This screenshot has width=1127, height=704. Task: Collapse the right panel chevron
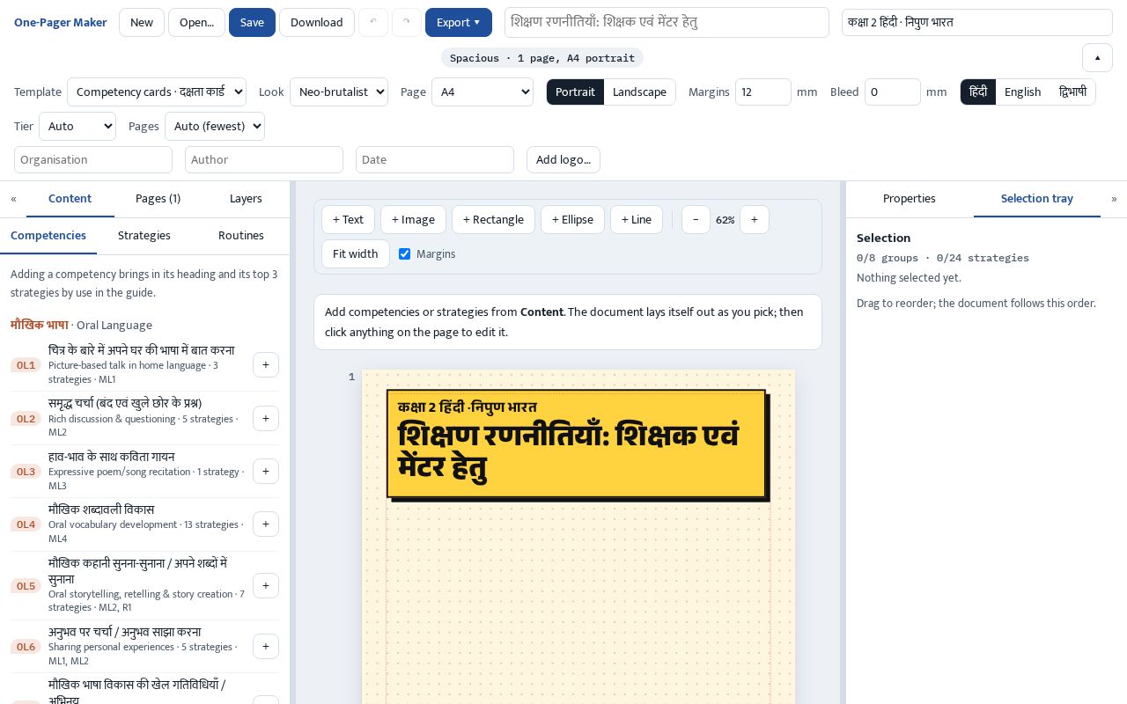click(x=1114, y=199)
